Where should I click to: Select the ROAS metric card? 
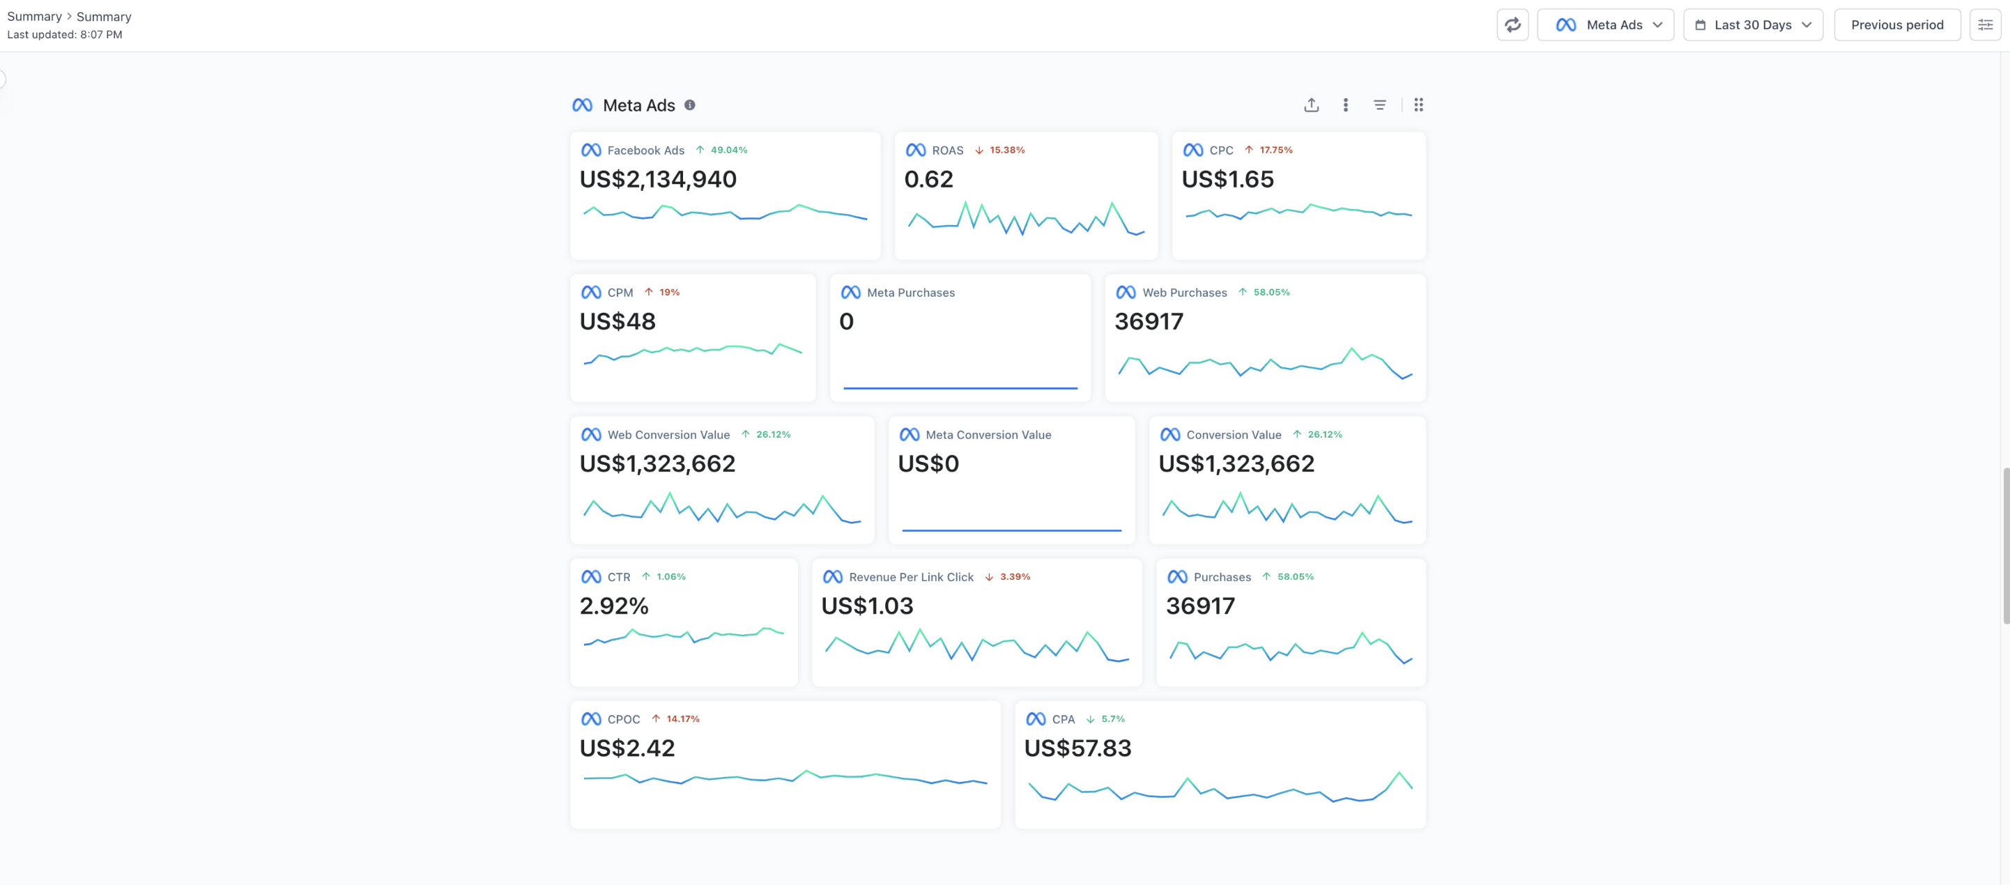coord(1025,195)
